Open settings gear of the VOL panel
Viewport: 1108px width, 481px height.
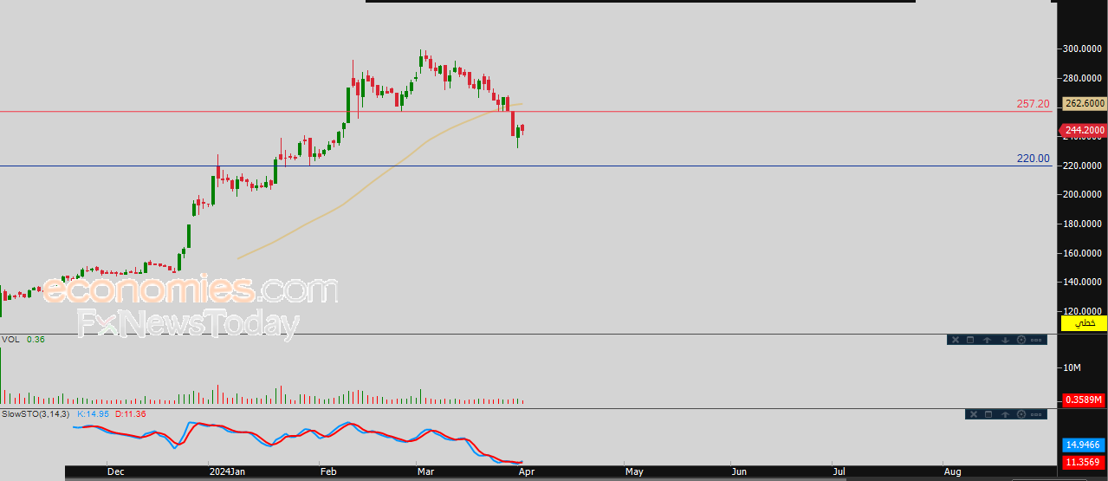1021,340
